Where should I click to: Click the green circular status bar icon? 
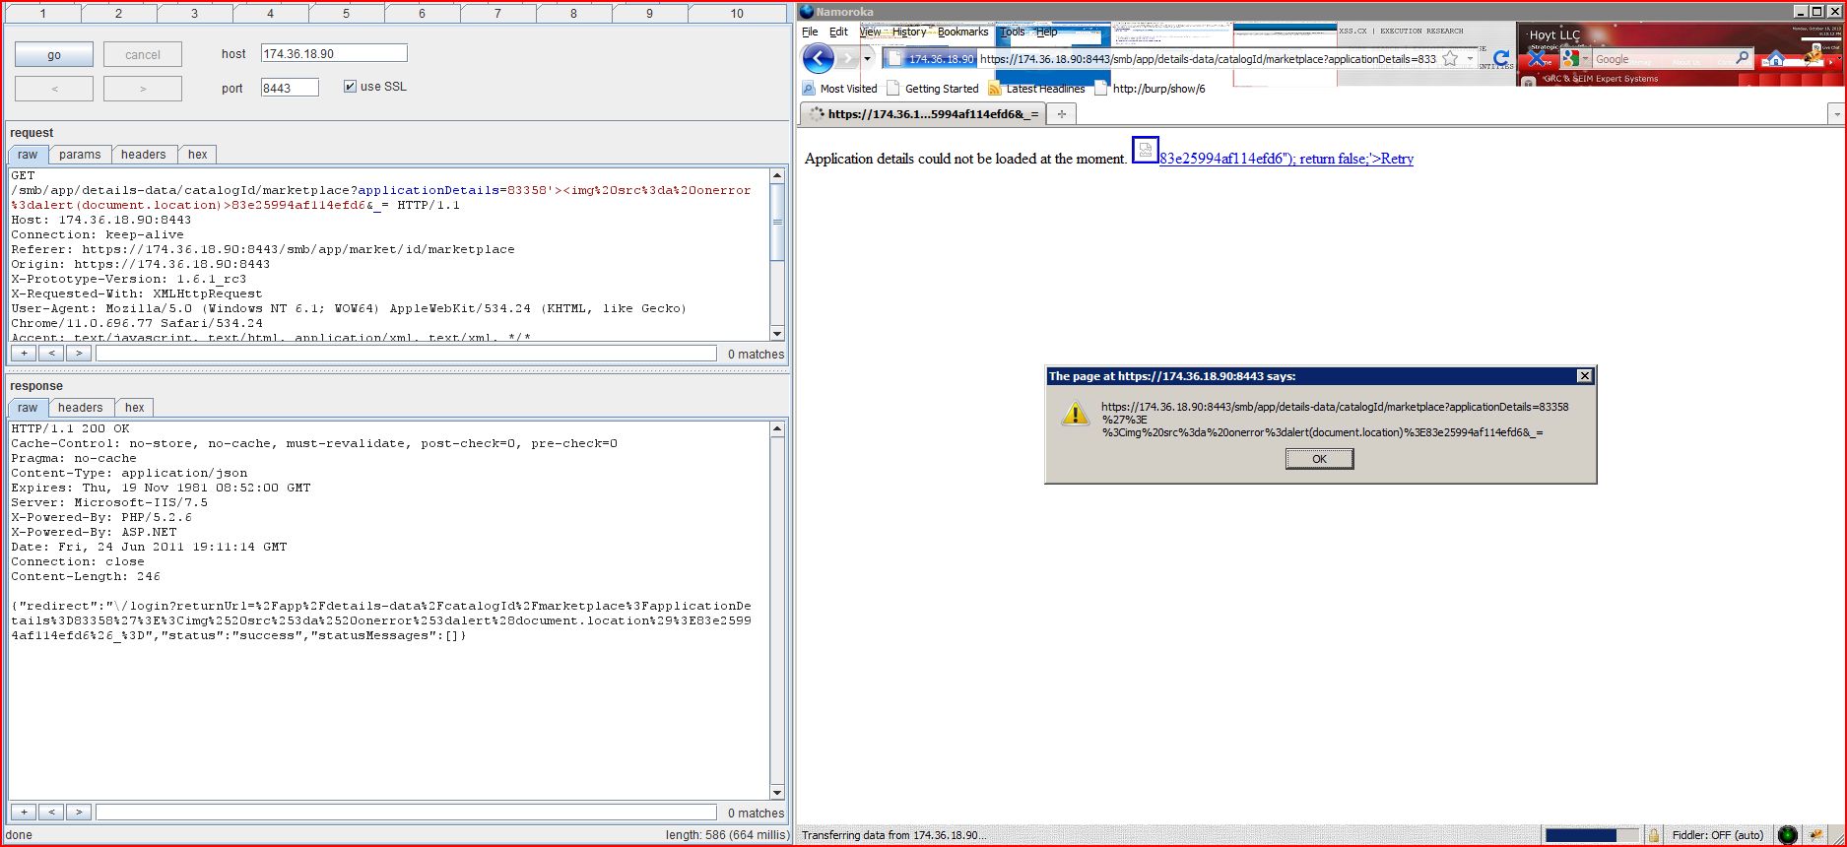(1788, 835)
